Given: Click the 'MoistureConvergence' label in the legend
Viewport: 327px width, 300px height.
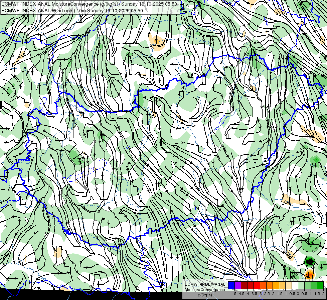Looking at the screenshot, I should pyautogui.click(x=205, y=290).
